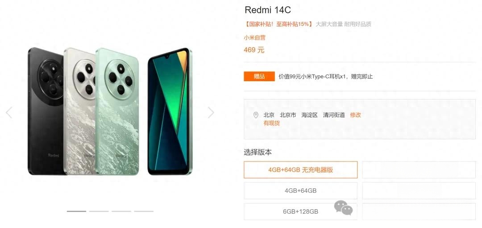This screenshot has height=228, width=482.
Task: Open the 北京市 city selector
Action: pyautogui.click(x=288, y=115)
